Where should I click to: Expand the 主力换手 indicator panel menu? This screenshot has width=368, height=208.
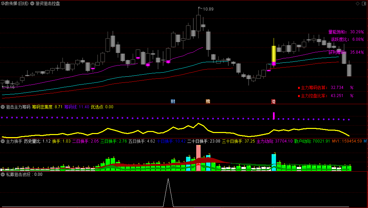point(3,141)
